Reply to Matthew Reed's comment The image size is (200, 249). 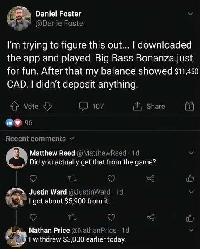[33, 178]
